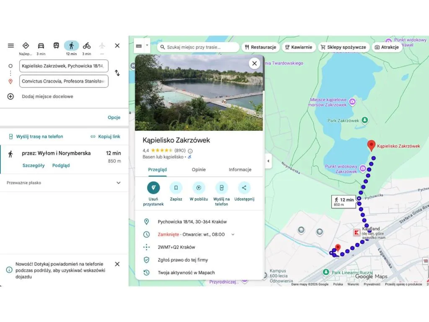Collapse the side panel arrow
The height and width of the screenshot is (322, 429).
tap(268, 161)
